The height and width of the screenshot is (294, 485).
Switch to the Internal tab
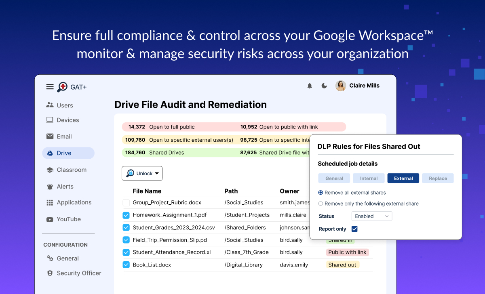coord(369,178)
